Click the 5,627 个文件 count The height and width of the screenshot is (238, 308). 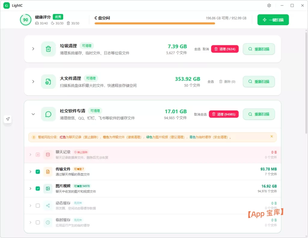tap(176, 53)
